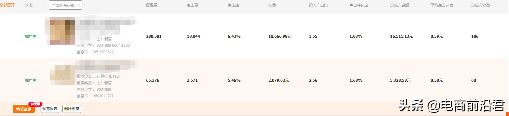The width and height of the screenshot is (509, 116).
Task: Click the 花费 column header
Action: point(272,5)
